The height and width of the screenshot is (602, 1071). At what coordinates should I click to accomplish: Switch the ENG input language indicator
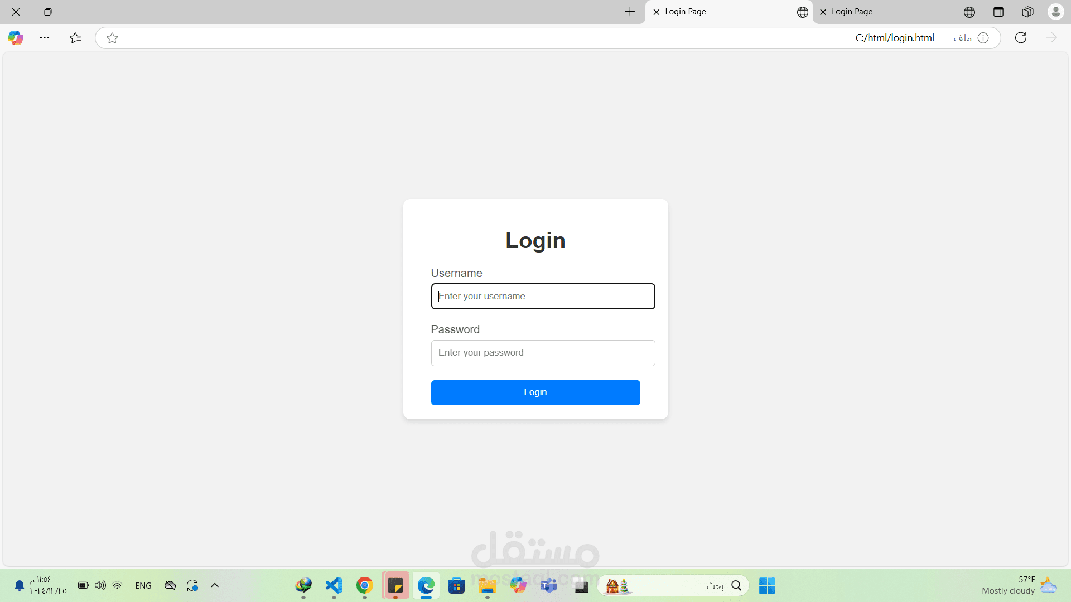coord(143,585)
